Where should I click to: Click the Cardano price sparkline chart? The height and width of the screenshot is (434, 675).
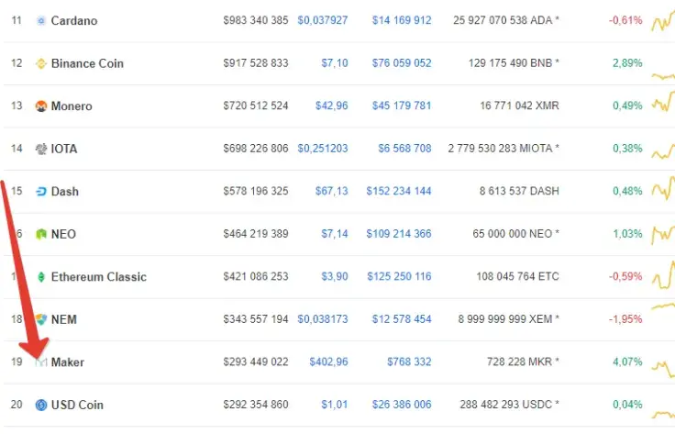(662, 22)
